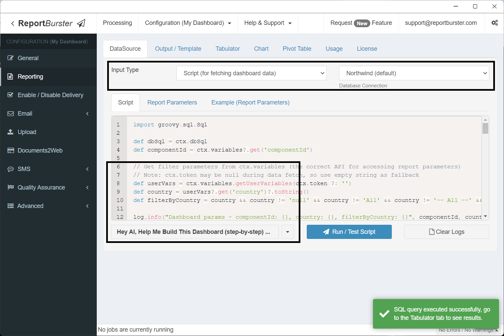Click the SMS speech bubble icon
This screenshot has width=504, height=336.
pyautogui.click(x=11, y=169)
